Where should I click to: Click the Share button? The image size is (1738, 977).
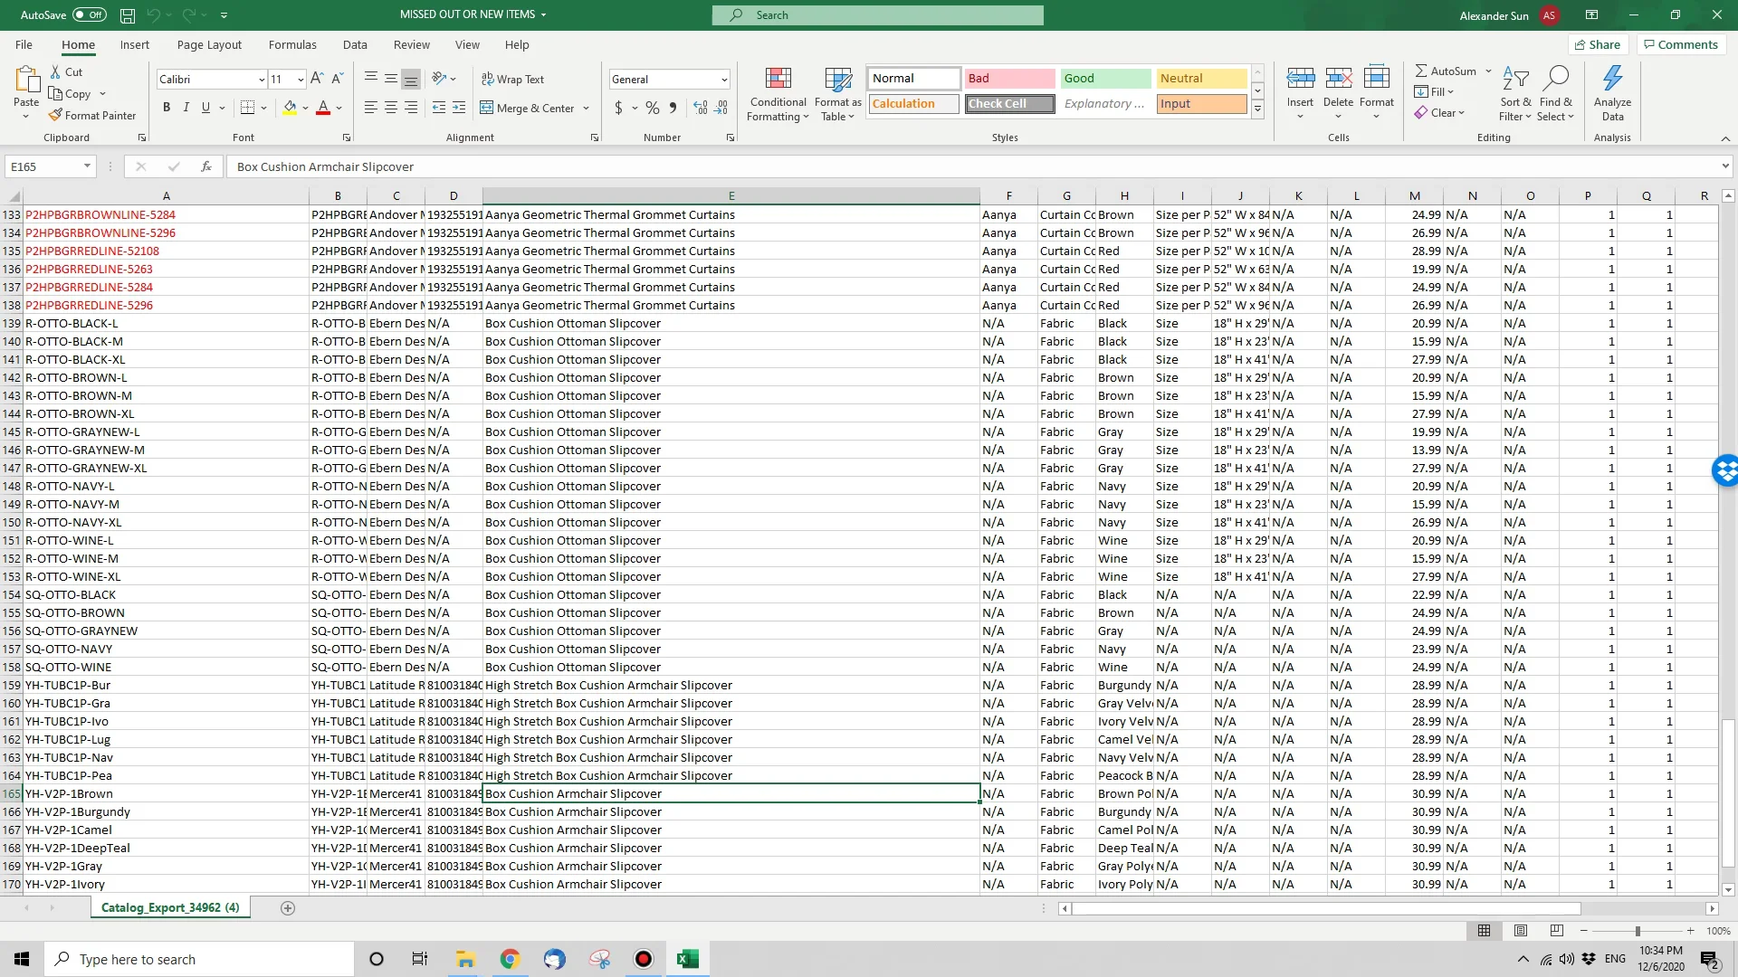[1597, 44]
